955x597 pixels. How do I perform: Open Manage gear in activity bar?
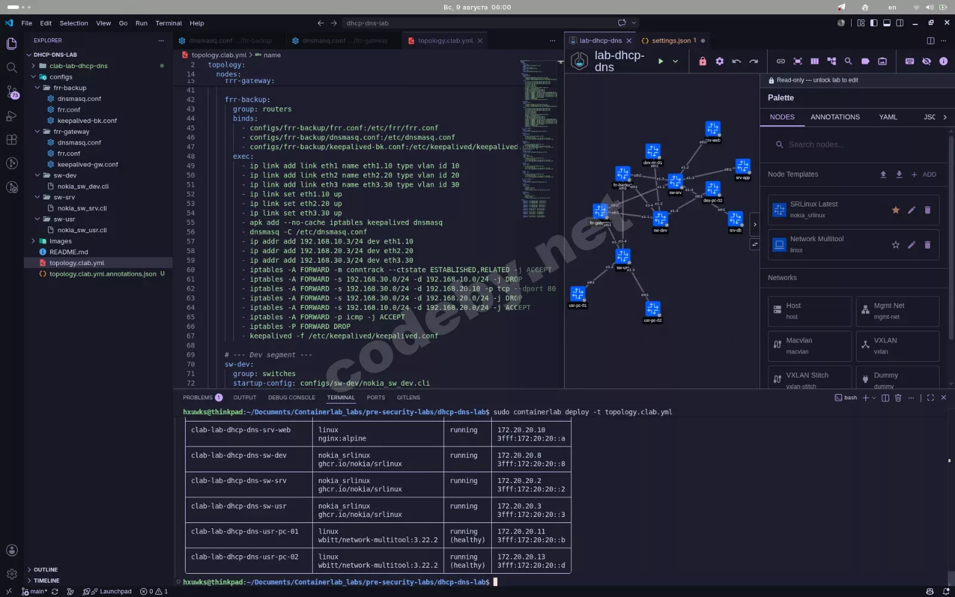tap(11, 574)
